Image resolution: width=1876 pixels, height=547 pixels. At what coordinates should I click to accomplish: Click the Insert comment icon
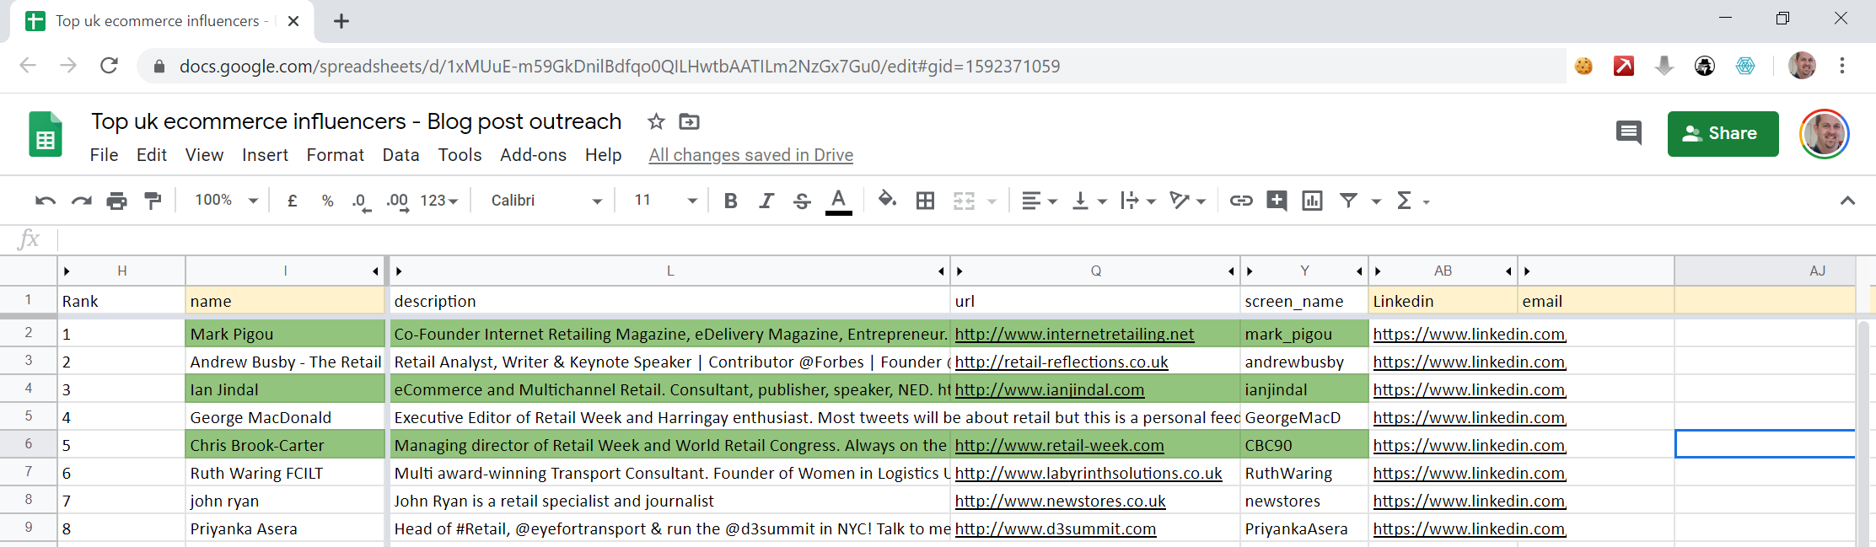[1277, 201]
